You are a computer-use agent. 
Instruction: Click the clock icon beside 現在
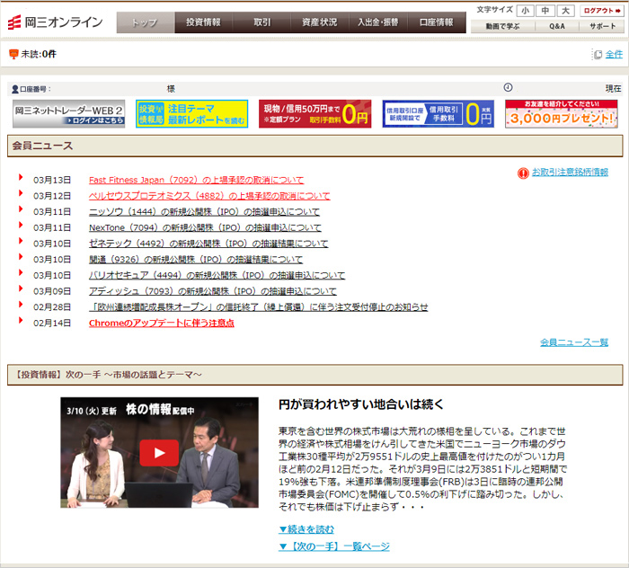[x=508, y=87]
